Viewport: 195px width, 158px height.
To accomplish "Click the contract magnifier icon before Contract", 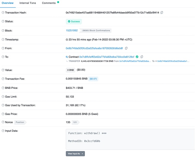I will point(67,57).
